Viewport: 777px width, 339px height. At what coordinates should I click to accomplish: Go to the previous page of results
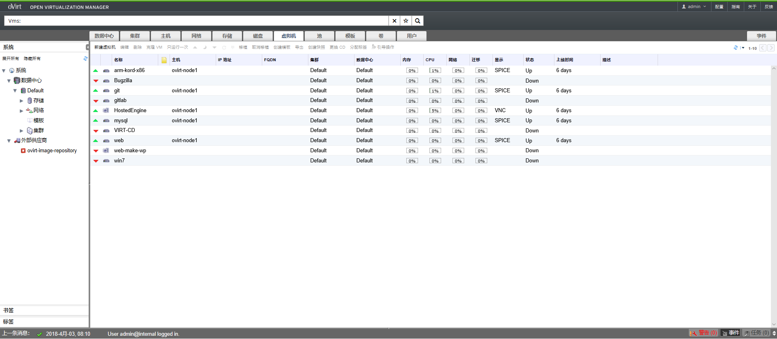[763, 48]
